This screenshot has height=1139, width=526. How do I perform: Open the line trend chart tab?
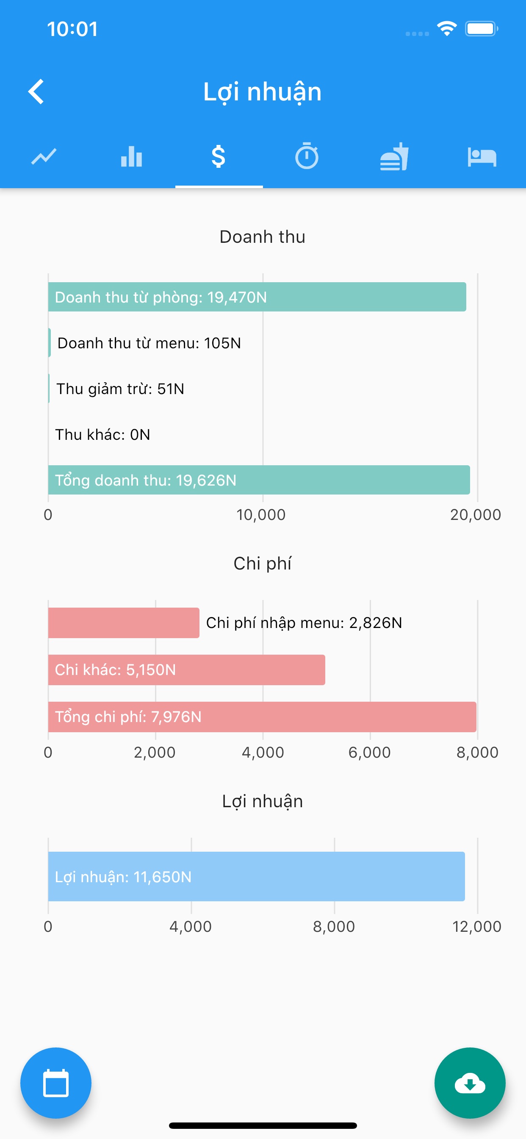[44, 156]
